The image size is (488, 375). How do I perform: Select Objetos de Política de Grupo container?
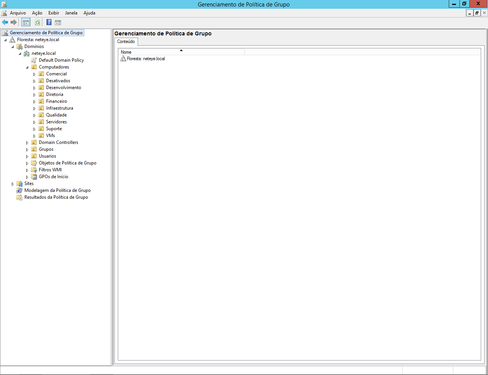(x=67, y=163)
